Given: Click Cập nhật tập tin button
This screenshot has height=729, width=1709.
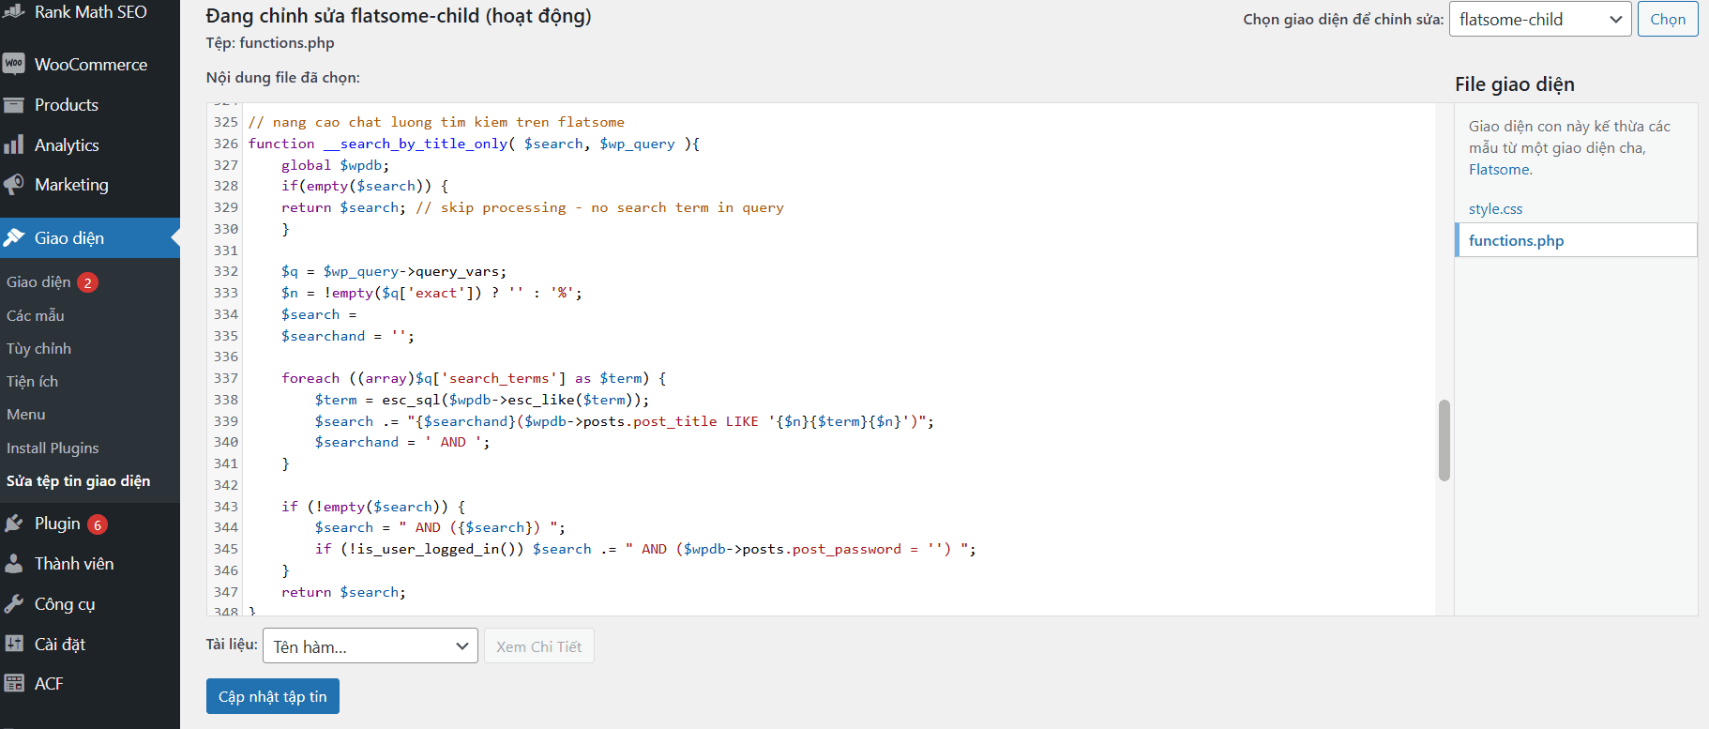Looking at the screenshot, I should click(x=273, y=696).
